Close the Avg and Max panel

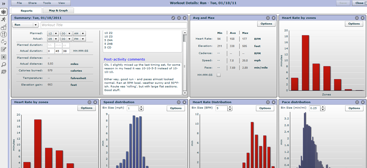click(x=273, y=18)
